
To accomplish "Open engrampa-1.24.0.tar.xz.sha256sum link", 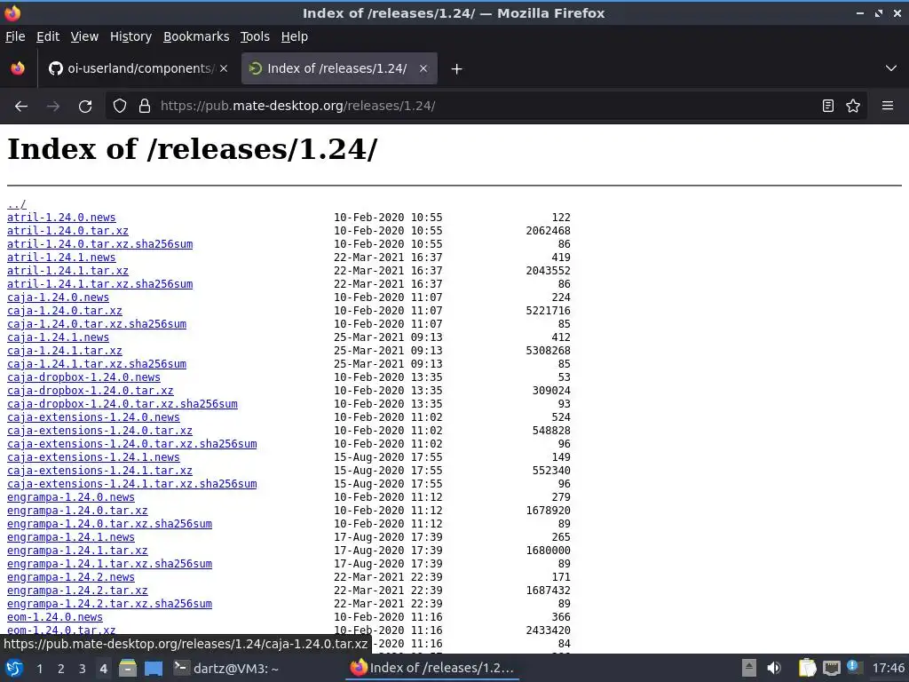I will click(x=109, y=524).
